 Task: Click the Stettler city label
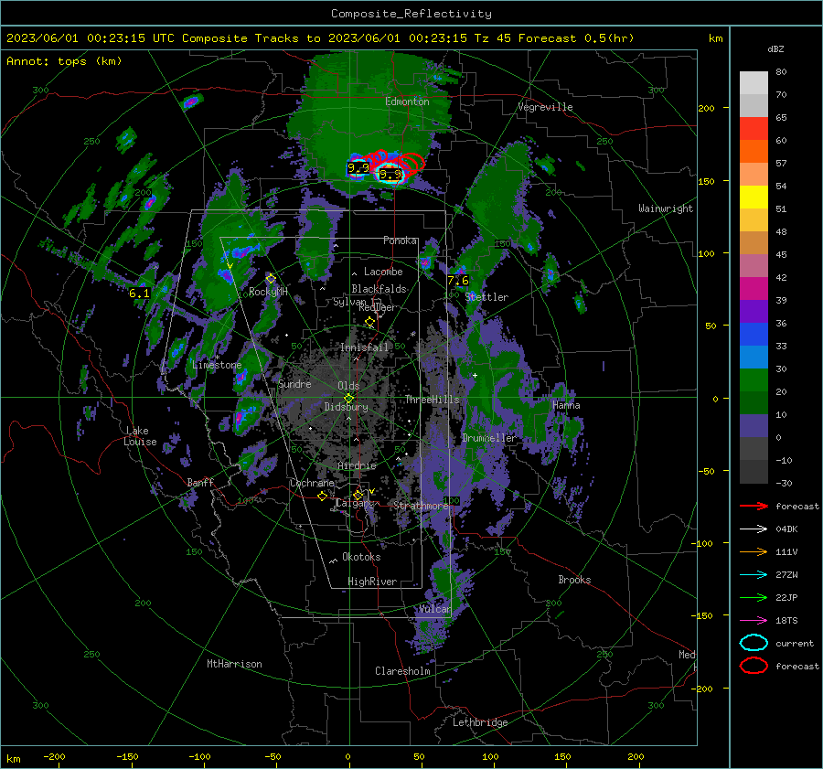(486, 297)
